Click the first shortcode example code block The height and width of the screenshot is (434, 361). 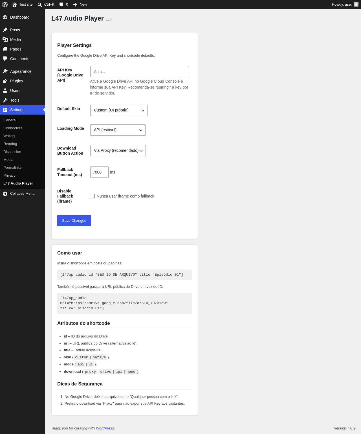125,275
